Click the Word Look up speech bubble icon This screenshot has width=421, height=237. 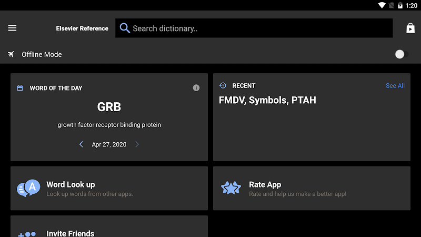point(28,188)
